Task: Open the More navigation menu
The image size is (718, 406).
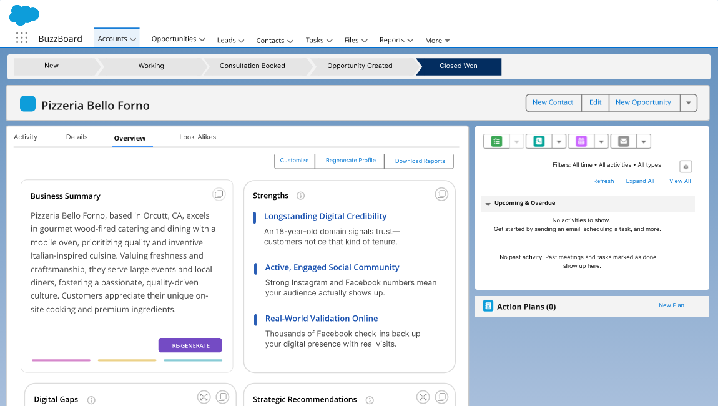Action: 437,41
